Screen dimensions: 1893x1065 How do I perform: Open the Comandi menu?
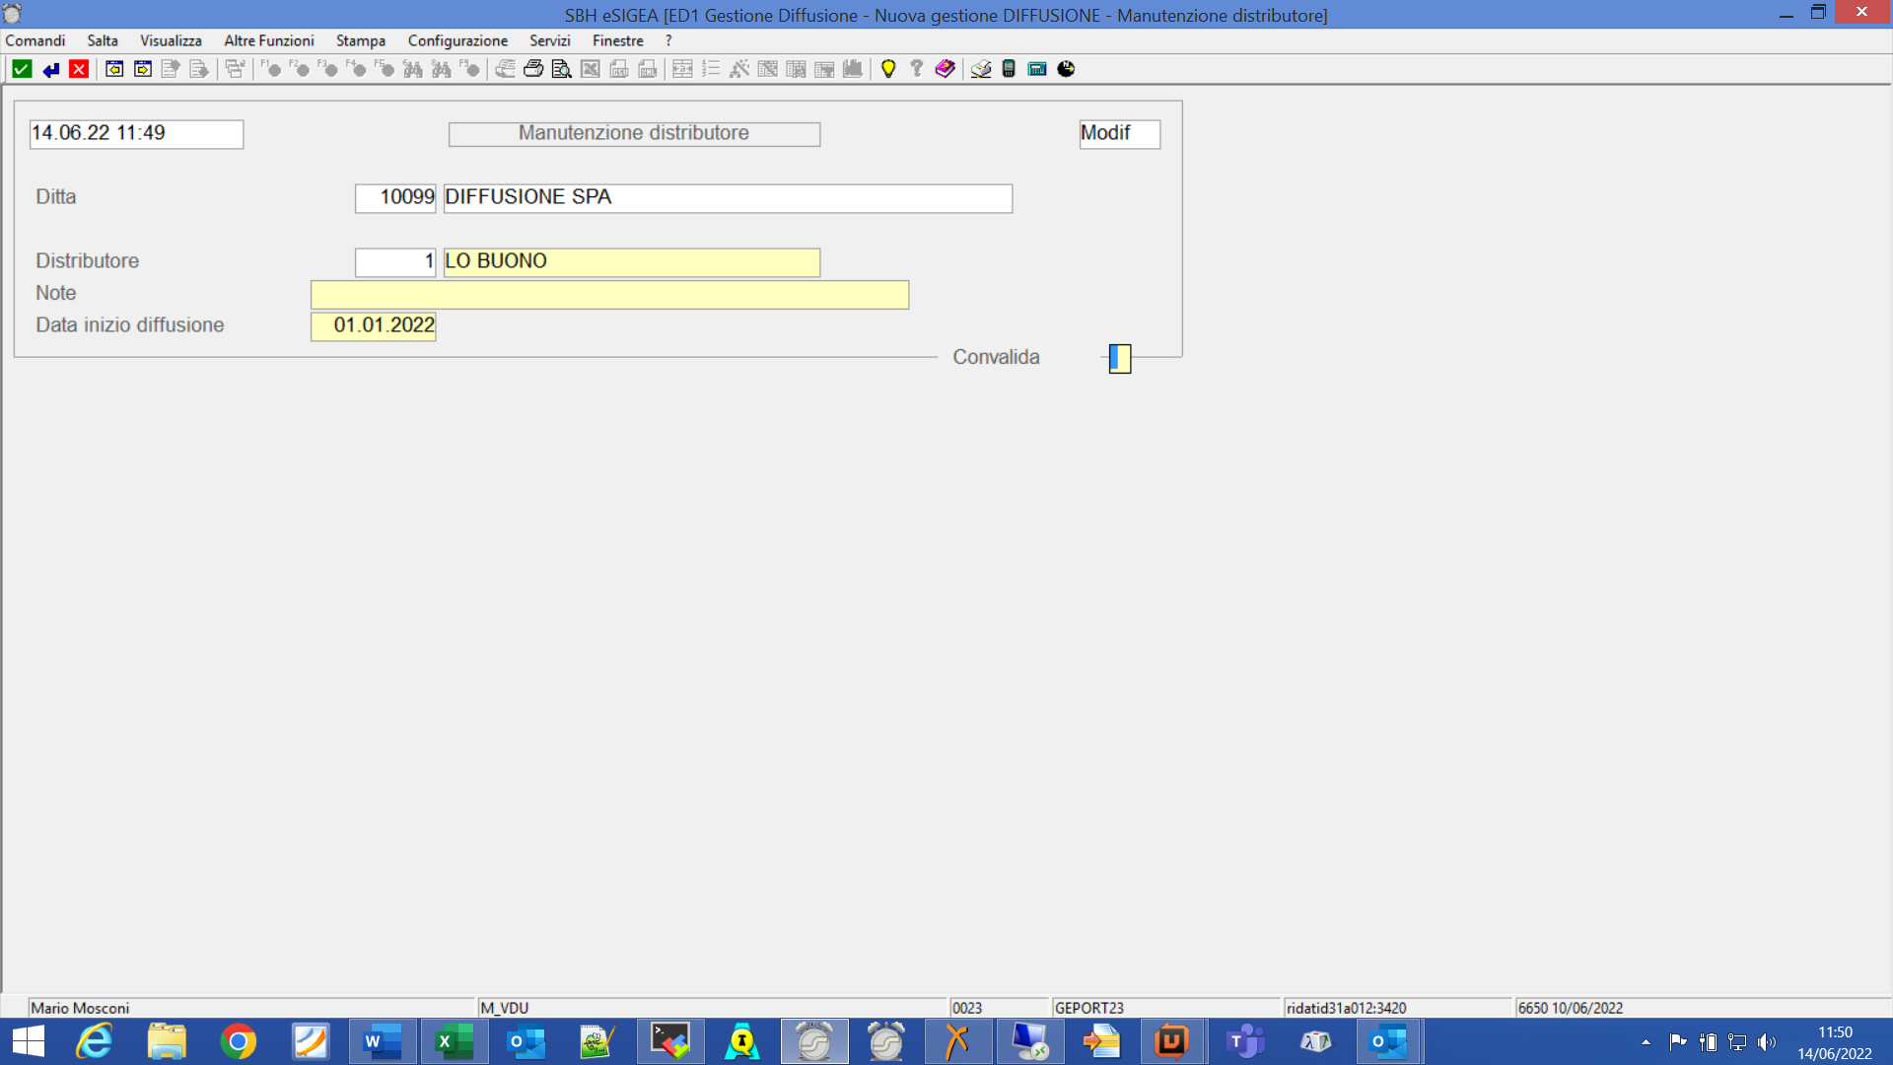(x=35, y=40)
